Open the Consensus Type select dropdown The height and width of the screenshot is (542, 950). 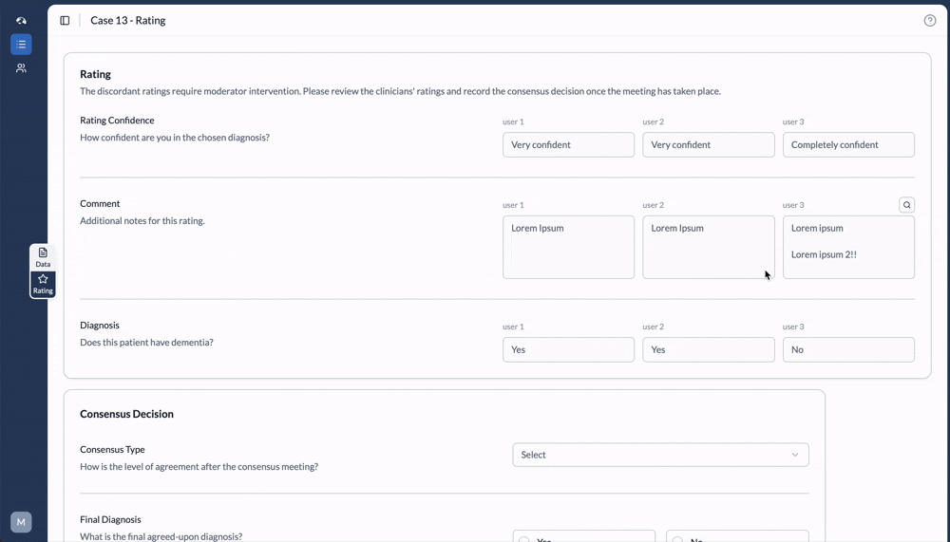(x=660, y=455)
